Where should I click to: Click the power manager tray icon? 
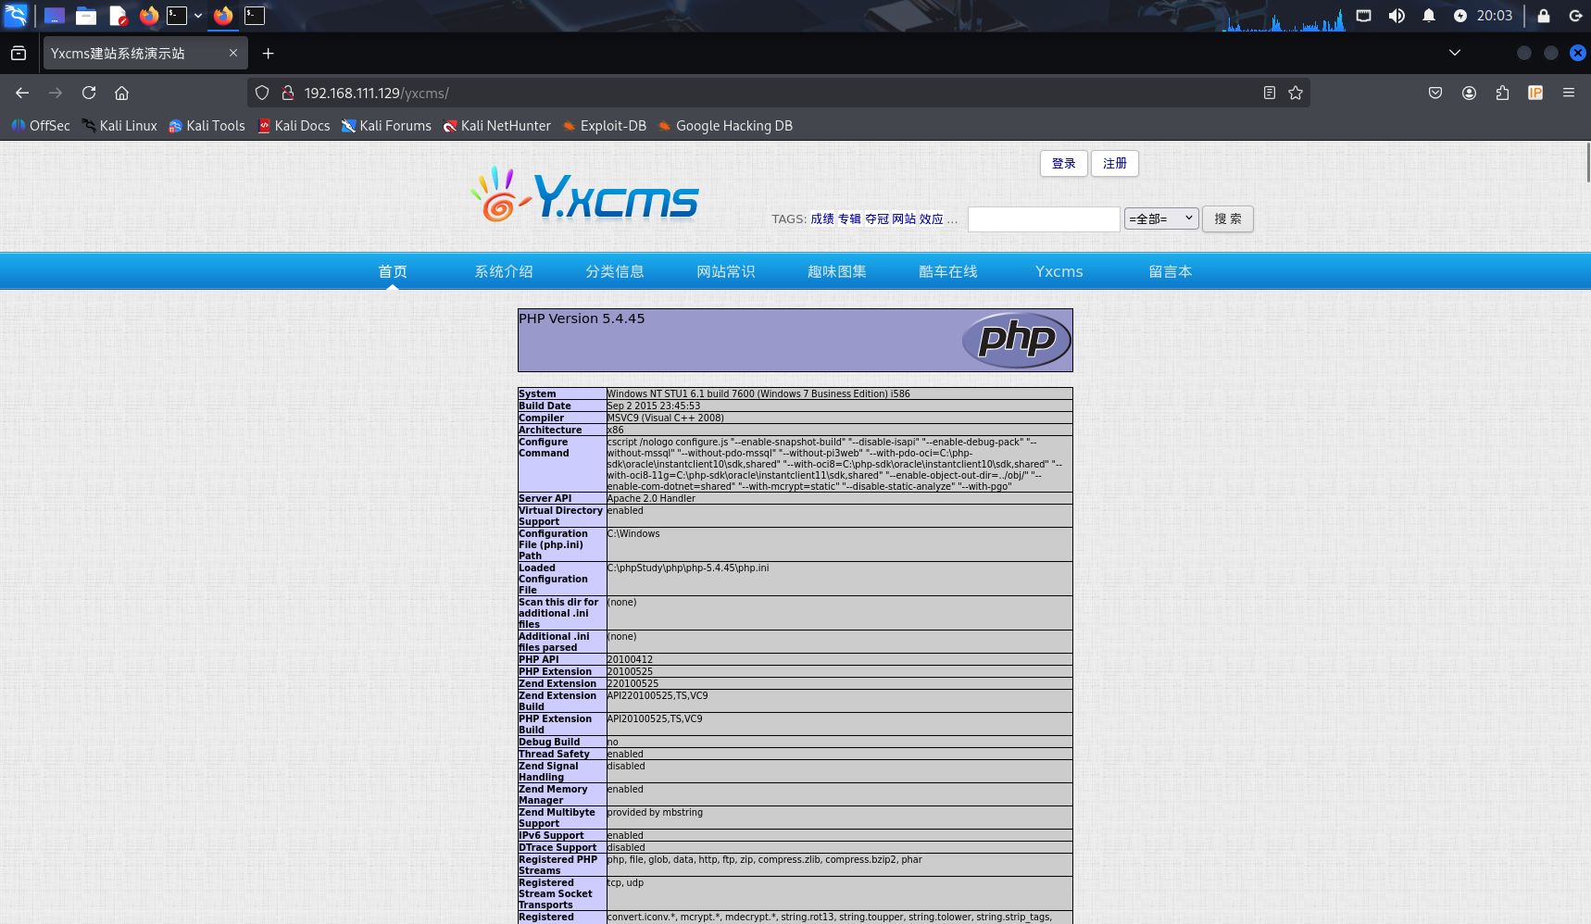pyautogui.click(x=1460, y=16)
